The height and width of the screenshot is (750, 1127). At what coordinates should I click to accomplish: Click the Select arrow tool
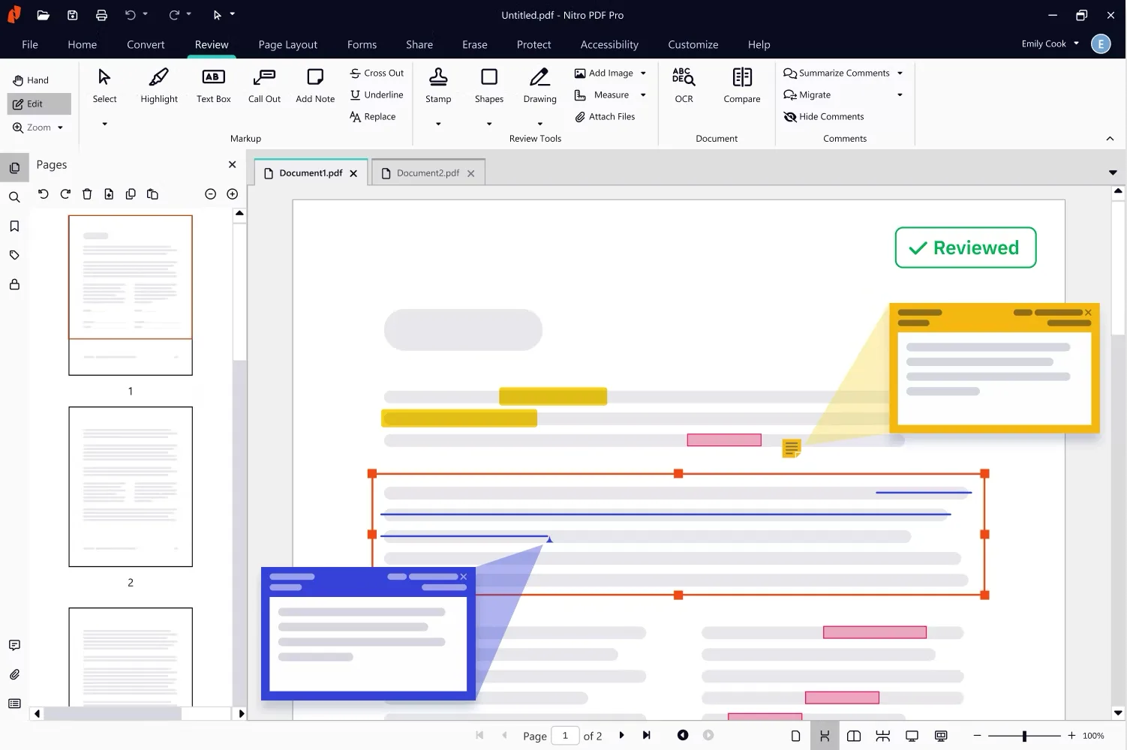104,85
